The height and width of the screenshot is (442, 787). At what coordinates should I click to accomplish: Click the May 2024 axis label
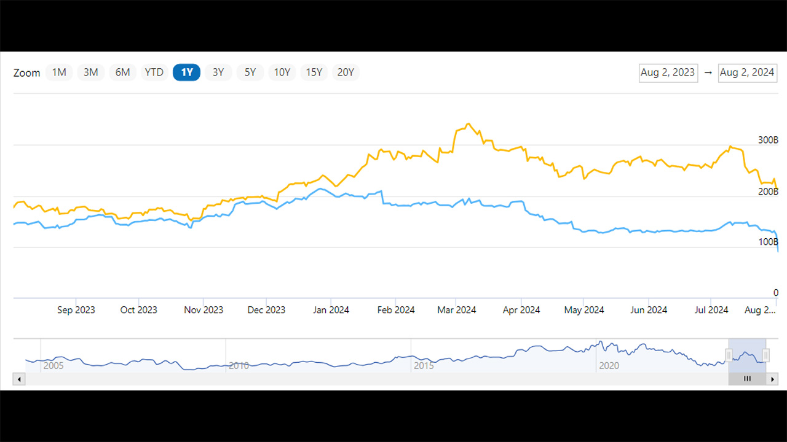pyautogui.click(x=584, y=310)
